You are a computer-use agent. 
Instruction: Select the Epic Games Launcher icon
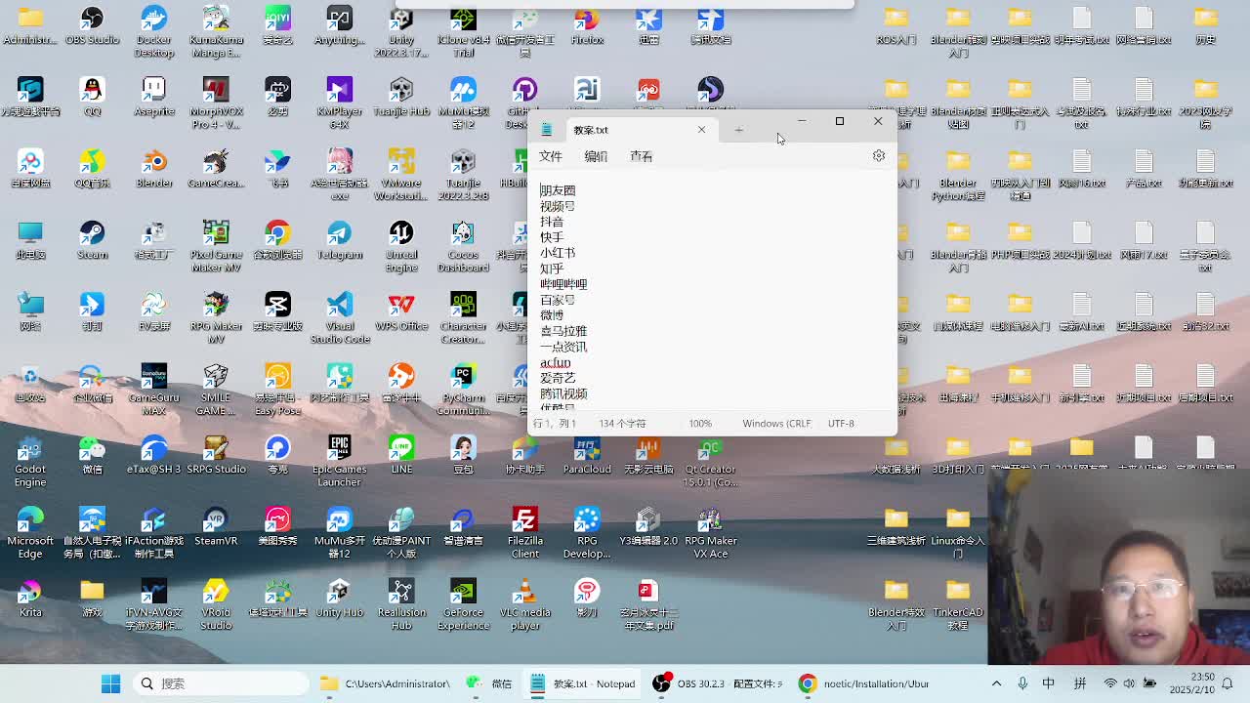339,460
